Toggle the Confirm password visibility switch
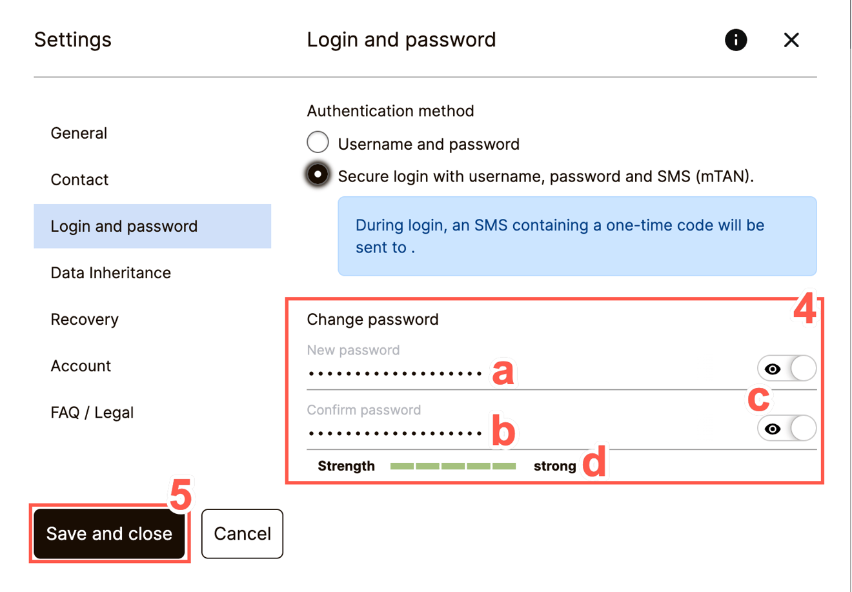Screen dimensions: 852x592 coord(786,428)
